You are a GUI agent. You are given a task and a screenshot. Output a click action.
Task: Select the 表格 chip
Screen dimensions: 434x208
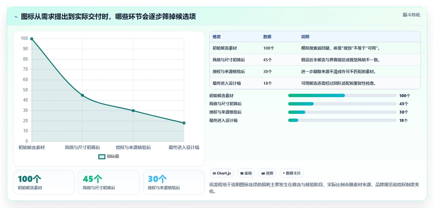pyautogui.click(x=246, y=173)
